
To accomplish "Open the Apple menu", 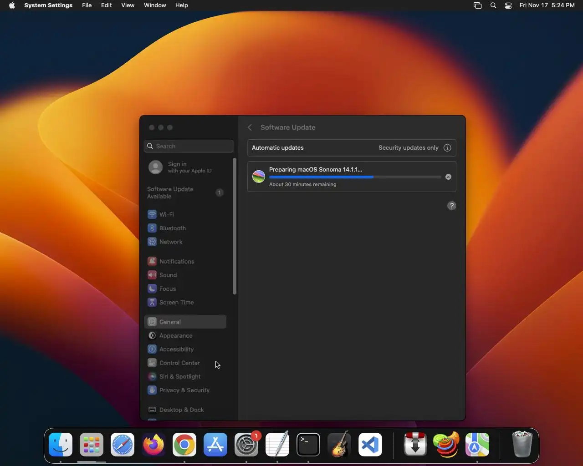I will click(x=12, y=5).
